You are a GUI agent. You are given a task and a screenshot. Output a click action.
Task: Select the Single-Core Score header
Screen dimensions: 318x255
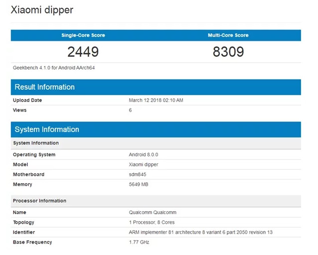click(x=83, y=35)
